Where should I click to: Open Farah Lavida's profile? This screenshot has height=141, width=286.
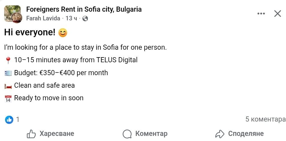click(43, 19)
